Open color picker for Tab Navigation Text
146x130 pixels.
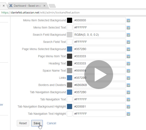tap(128, 99)
